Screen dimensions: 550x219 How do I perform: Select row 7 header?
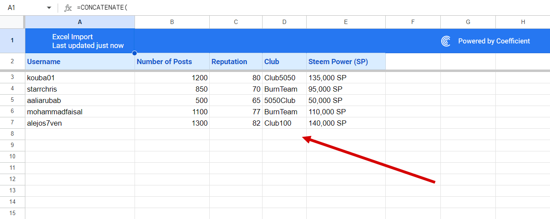[x=12, y=123]
